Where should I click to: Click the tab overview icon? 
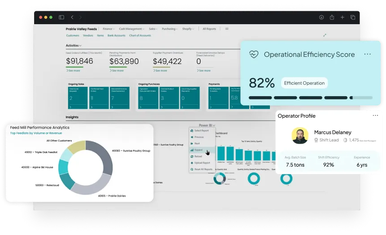click(x=353, y=17)
